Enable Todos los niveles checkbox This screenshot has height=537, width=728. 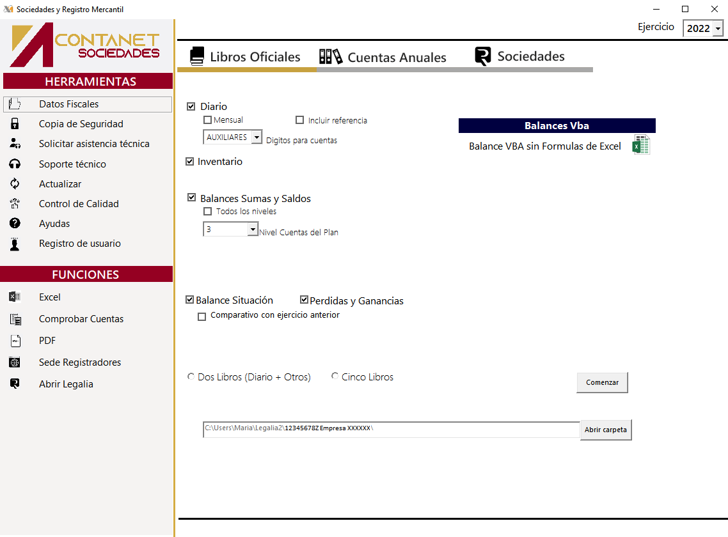click(207, 211)
